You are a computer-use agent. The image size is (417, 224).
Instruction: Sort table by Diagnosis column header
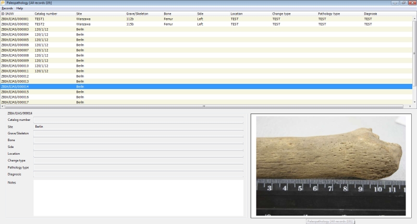tap(372, 14)
